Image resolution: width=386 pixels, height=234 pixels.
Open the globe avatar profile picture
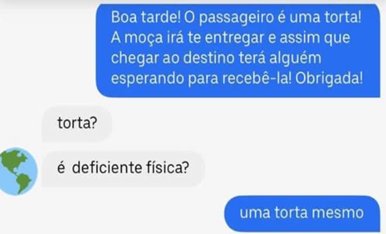click(18, 171)
